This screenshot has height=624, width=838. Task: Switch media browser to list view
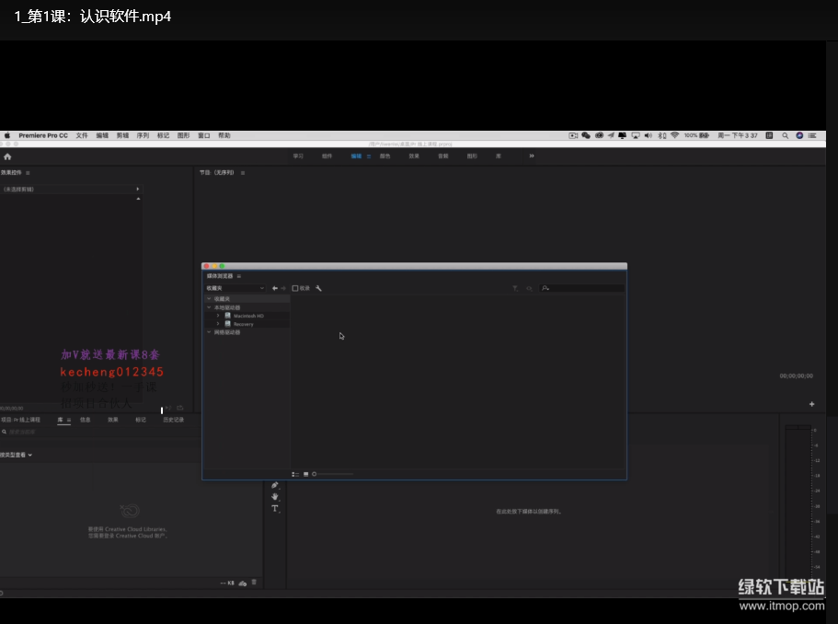pos(295,474)
